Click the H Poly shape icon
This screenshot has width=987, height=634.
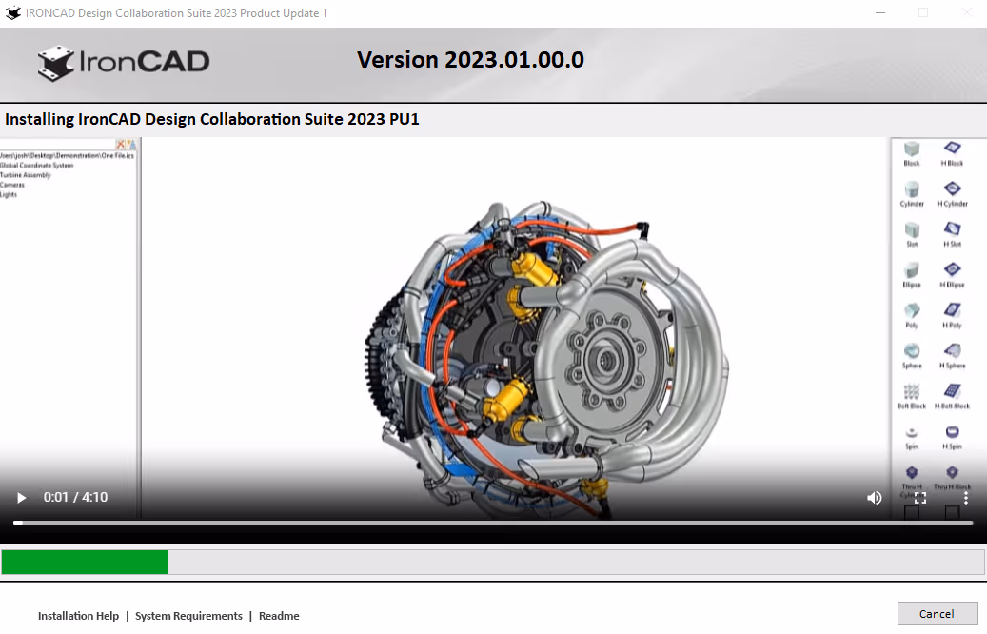952,309
